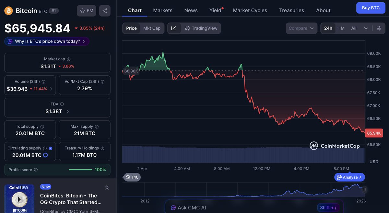The height and width of the screenshot is (213, 389).
Task: Click the Profile score info icon
Action: tap(36, 170)
